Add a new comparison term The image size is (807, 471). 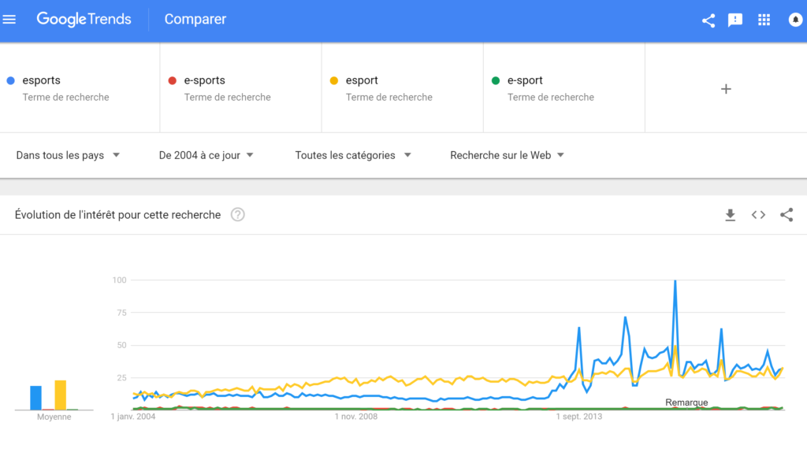point(726,89)
